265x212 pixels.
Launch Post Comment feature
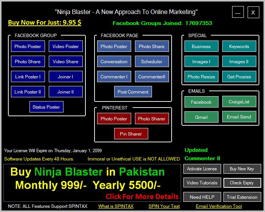[x=133, y=92]
